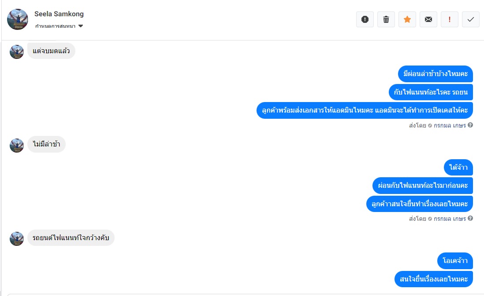Click avatar beside the แต่จบมดแล้ว message
Screen dimensions: 484x296
pos(17,52)
